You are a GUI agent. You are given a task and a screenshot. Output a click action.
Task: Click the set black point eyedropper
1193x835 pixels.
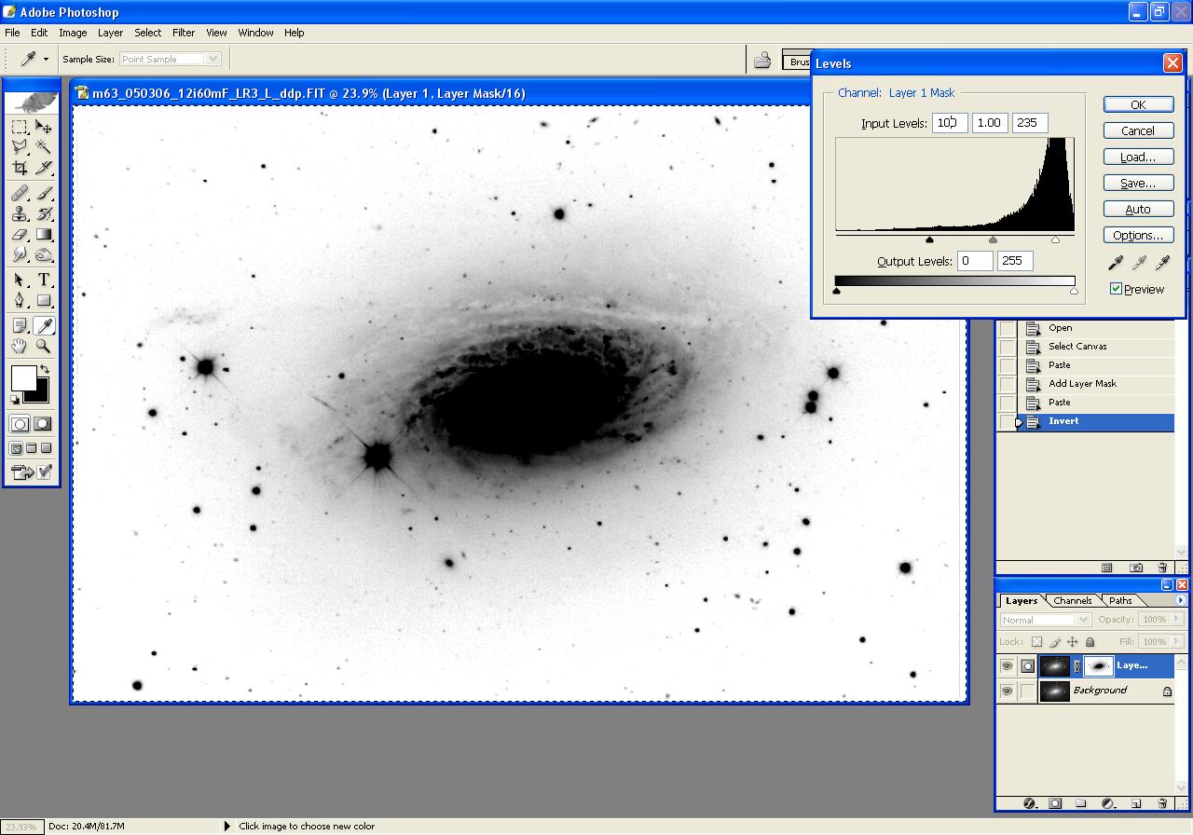1116,264
